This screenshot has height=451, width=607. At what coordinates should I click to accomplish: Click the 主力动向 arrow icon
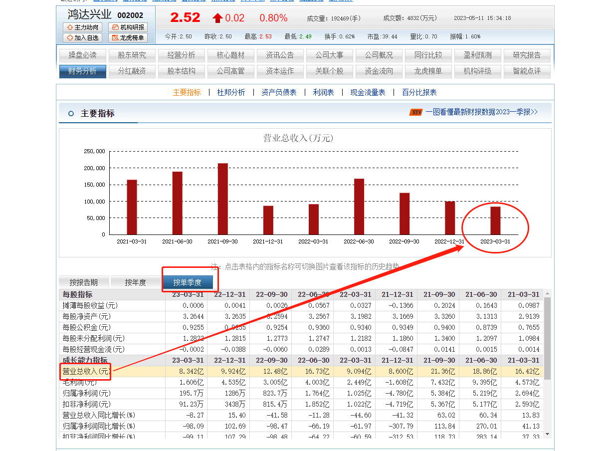(70, 27)
